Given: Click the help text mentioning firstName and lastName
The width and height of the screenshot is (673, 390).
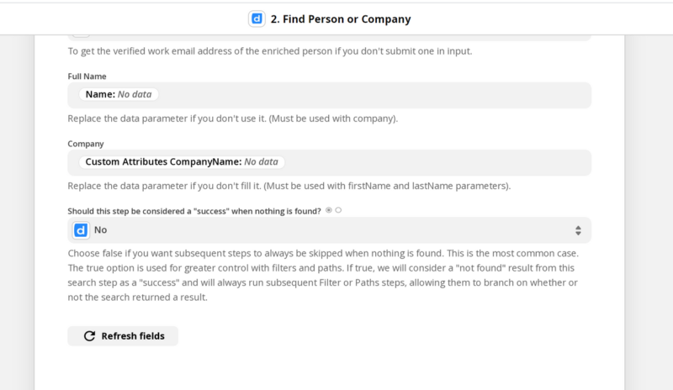Looking at the screenshot, I should click(289, 186).
